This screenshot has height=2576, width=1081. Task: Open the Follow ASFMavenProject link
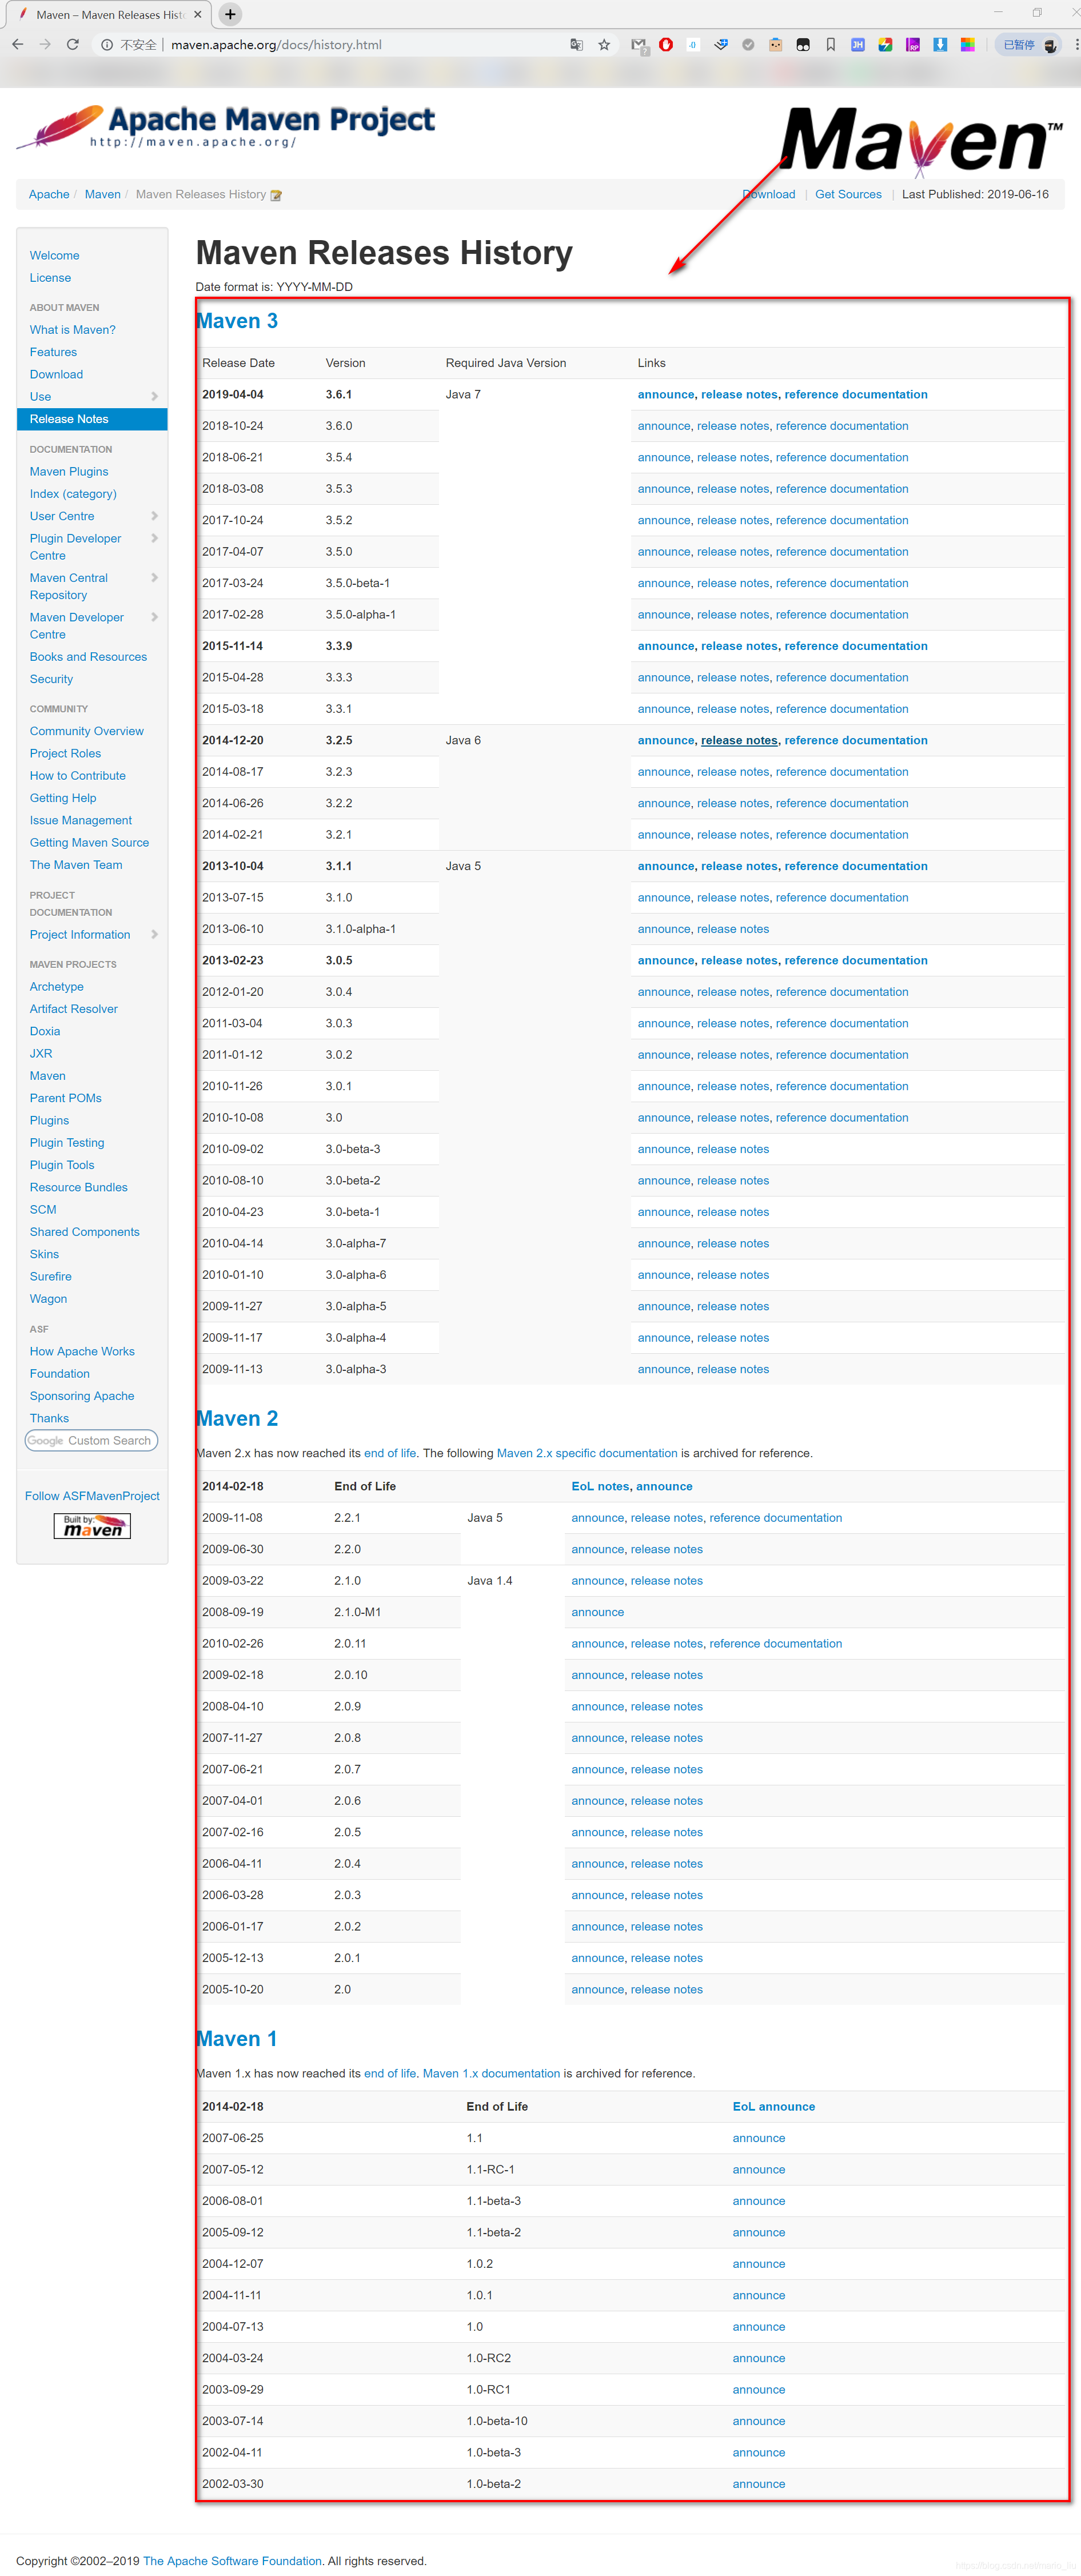point(92,1496)
